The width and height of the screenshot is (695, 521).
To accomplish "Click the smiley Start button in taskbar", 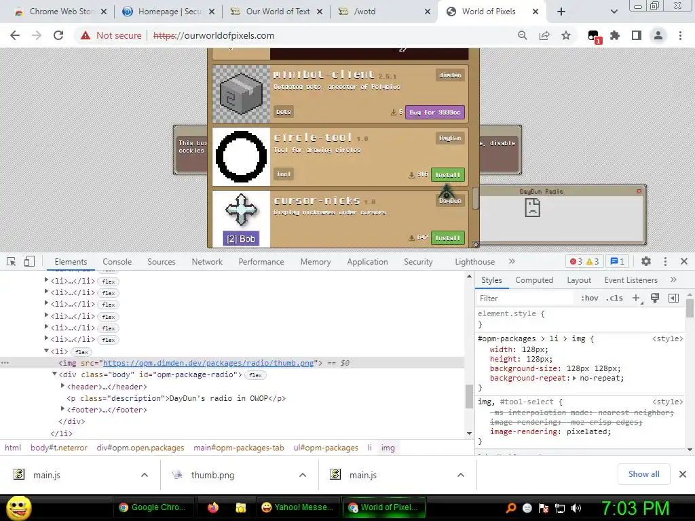I will pos(18,507).
